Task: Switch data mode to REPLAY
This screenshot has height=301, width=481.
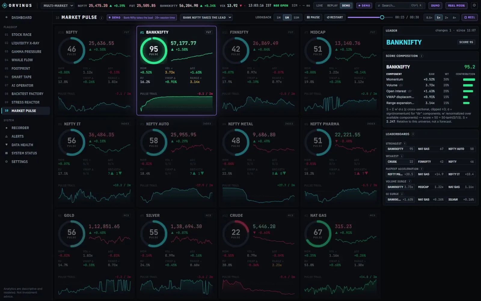Action: (x=332, y=5)
